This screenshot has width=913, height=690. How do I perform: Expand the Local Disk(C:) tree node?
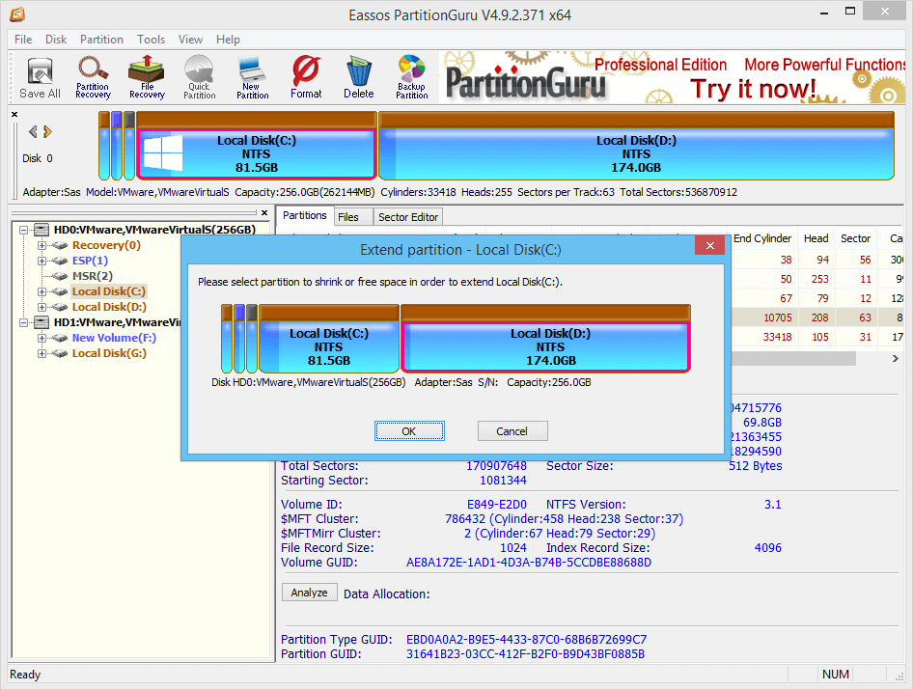41,291
